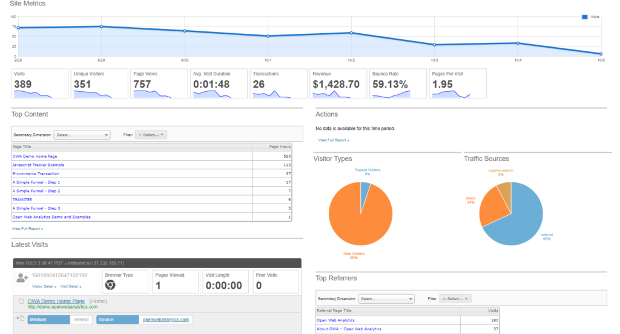Open View Full Report under Top Content
620x334 pixels.
click(27, 229)
